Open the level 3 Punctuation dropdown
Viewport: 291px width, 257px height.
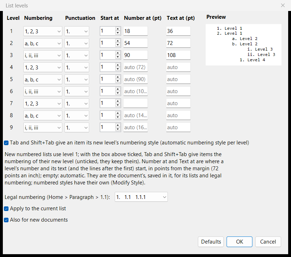point(77,55)
